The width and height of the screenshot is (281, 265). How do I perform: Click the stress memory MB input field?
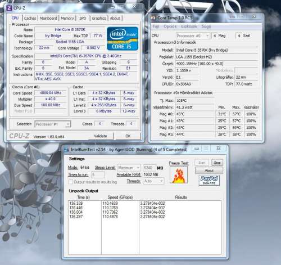click(x=149, y=168)
